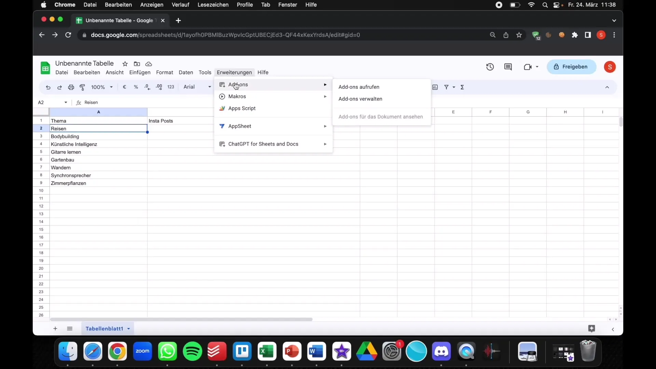Image resolution: width=656 pixels, height=369 pixels.
Task: Open the Format menu
Action: [165, 72]
